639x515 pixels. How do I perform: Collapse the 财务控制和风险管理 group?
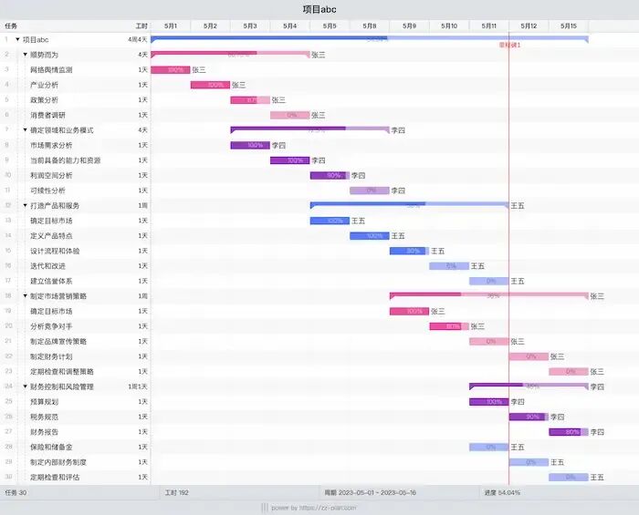point(26,386)
